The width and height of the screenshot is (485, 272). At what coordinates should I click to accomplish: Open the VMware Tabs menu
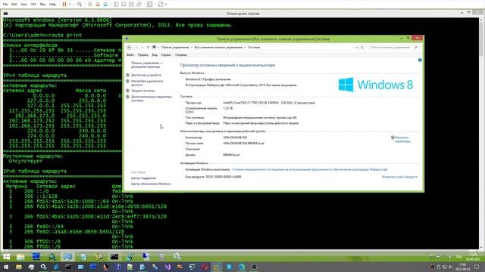tap(42, 5)
